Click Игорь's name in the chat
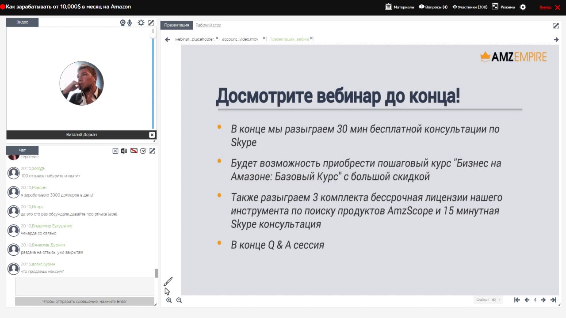The width and height of the screenshot is (566, 318). pyautogui.click(x=38, y=207)
